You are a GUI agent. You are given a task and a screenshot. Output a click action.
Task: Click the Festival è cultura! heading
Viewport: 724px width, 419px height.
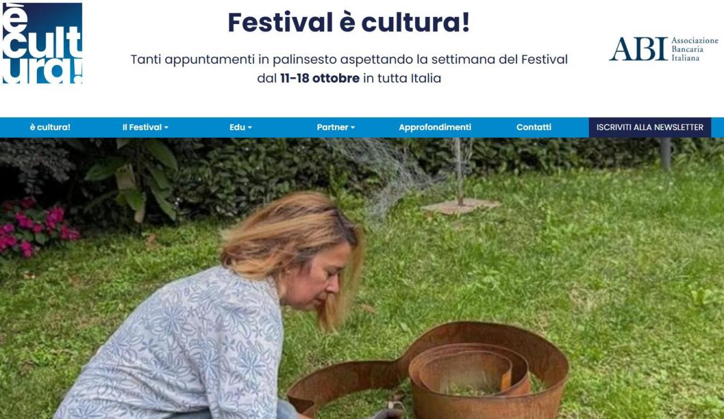pyautogui.click(x=349, y=23)
